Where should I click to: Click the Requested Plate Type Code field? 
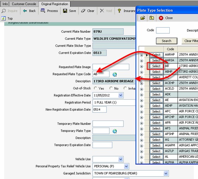(101, 74)
